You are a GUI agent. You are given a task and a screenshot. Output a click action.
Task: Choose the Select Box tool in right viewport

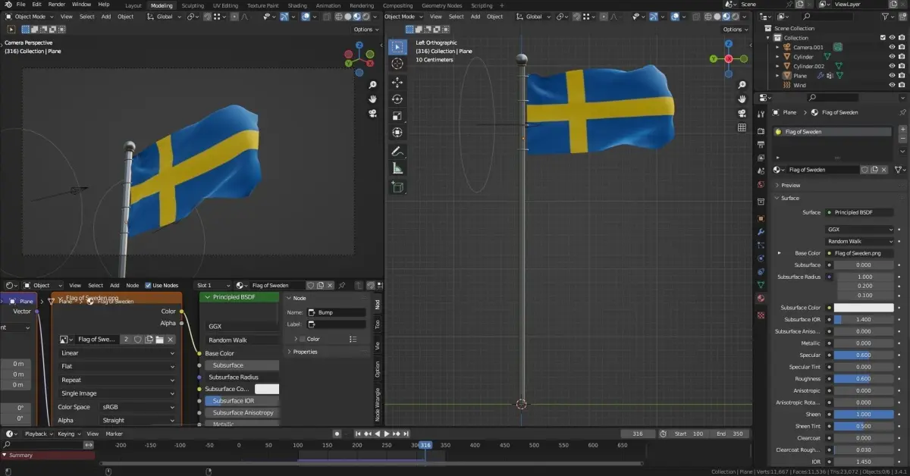[x=397, y=47]
